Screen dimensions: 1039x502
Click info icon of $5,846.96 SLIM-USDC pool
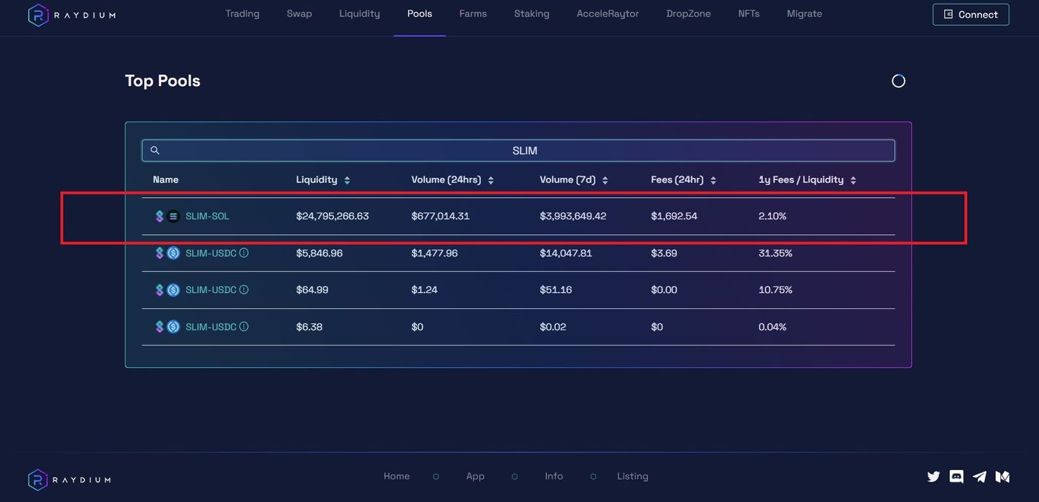point(243,253)
